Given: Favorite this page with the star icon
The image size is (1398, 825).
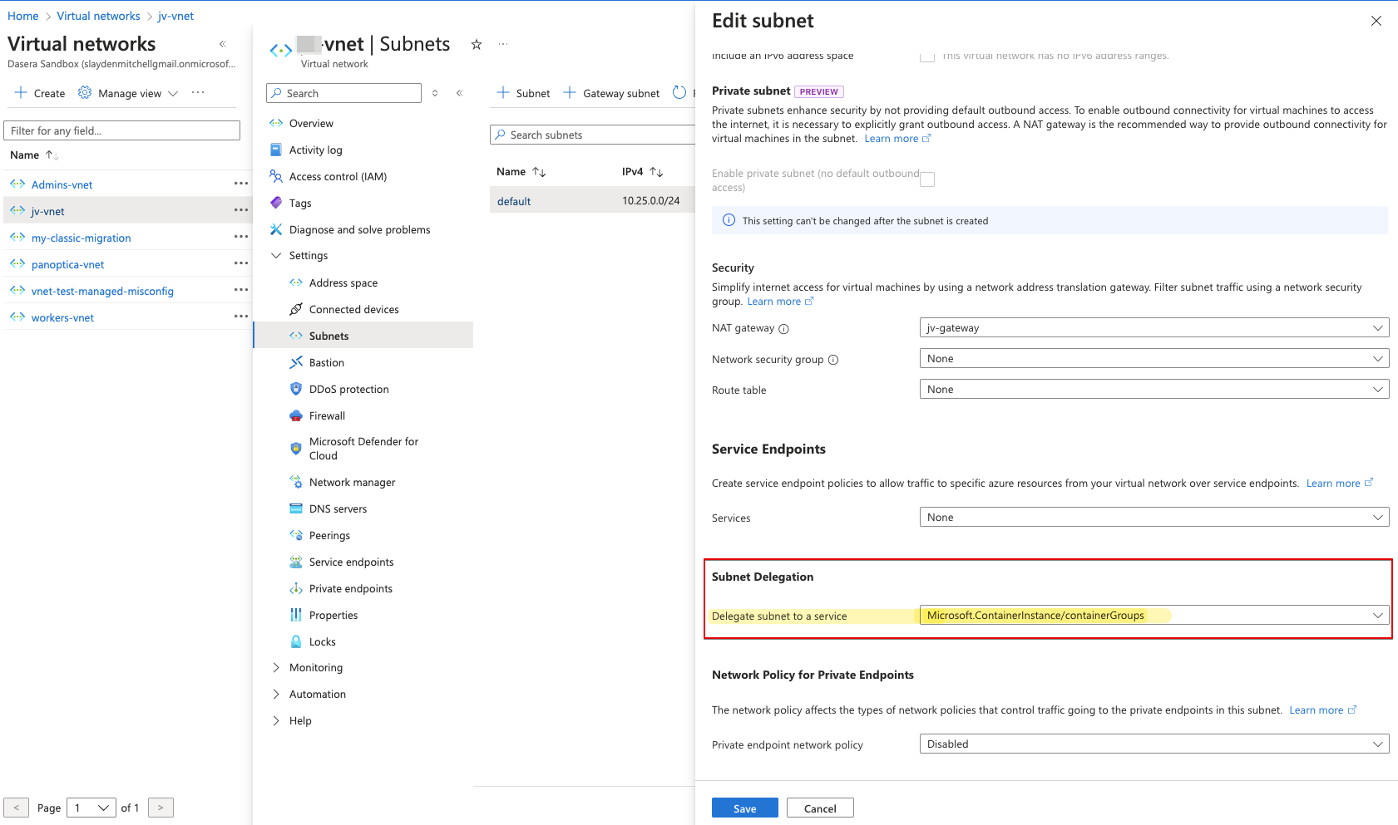Looking at the screenshot, I should [477, 44].
